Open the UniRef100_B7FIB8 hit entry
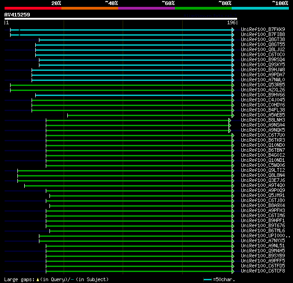The image size is (293, 283). click(263, 34)
